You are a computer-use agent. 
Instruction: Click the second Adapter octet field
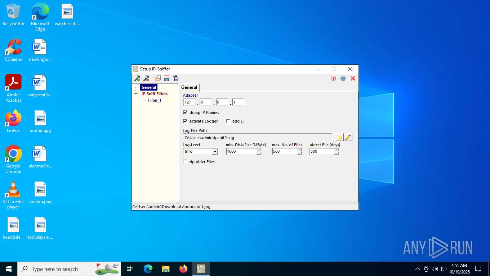tap(206, 102)
